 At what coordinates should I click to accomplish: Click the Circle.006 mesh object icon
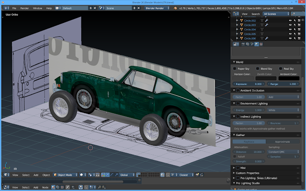241,38
